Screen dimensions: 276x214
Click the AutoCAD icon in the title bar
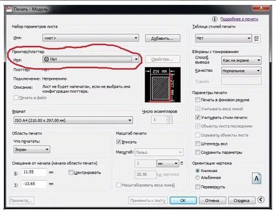[9, 9]
